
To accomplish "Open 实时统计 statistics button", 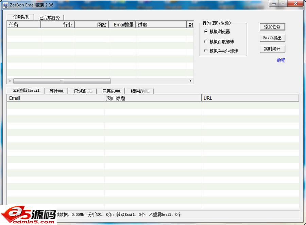I will click(x=272, y=49).
